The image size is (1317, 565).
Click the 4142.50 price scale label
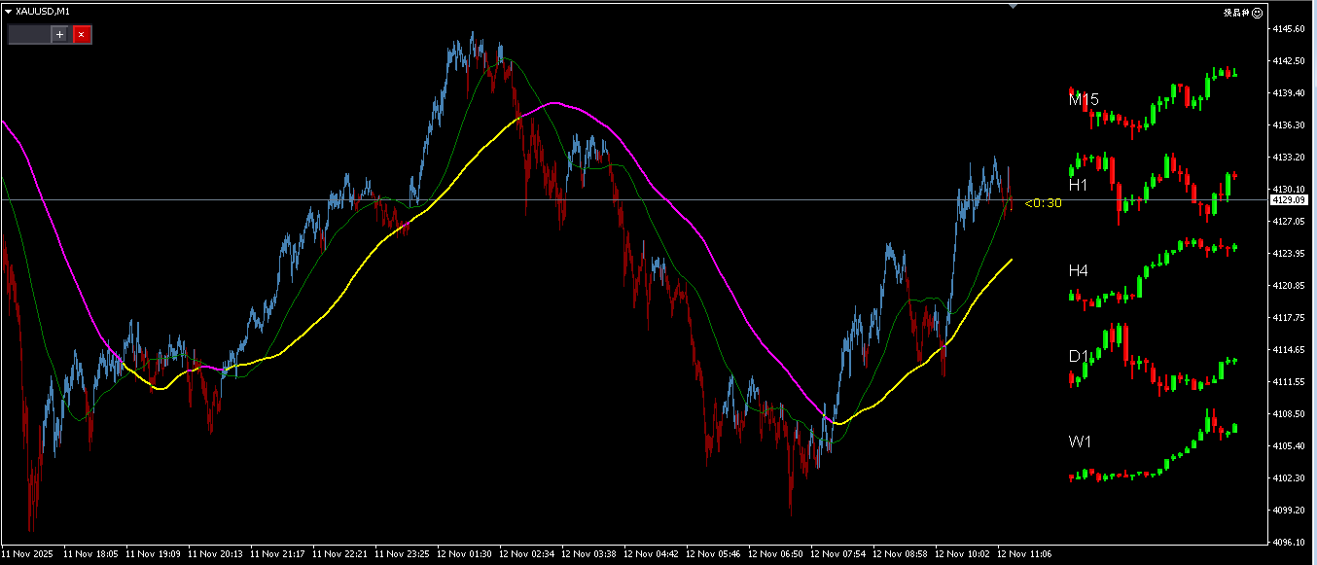[x=1289, y=60]
